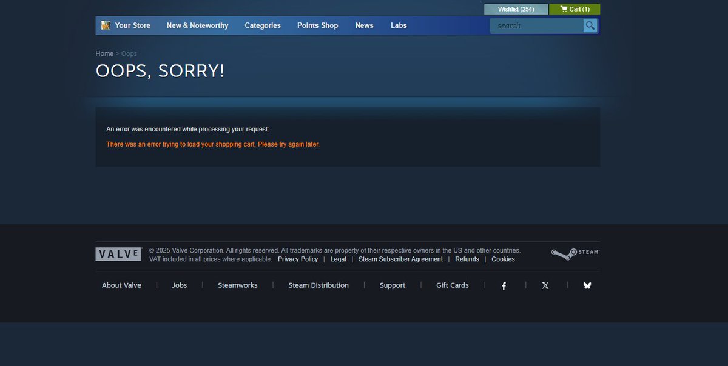Open the Bluesky butterfly icon in footer

tap(587, 285)
